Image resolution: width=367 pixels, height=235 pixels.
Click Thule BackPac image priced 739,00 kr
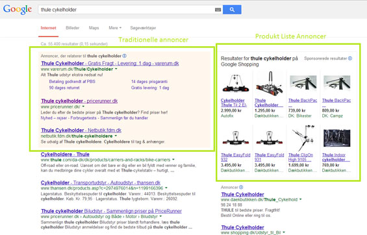303,84
